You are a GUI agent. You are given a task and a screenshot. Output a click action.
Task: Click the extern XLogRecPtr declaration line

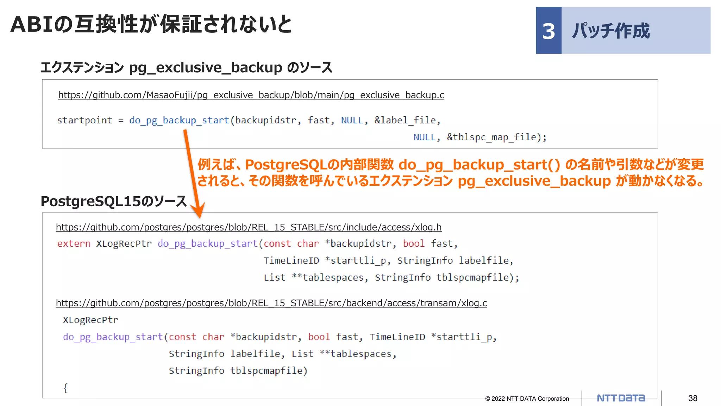[x=257, y=244]
